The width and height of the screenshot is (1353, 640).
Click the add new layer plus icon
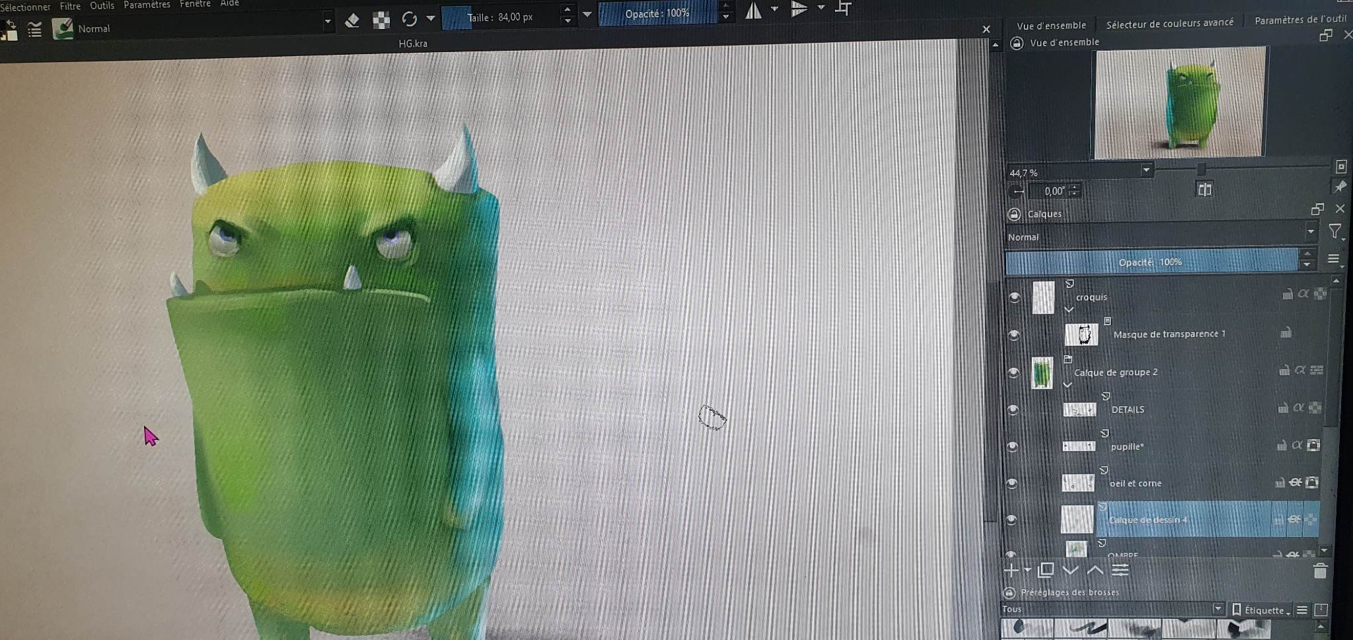point(1012,570)
